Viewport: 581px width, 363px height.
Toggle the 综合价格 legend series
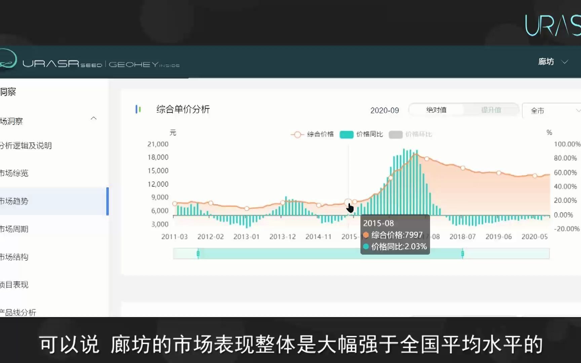coord(312,134)
